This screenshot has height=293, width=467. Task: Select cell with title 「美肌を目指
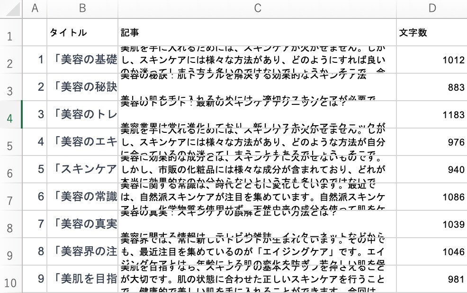coord(82,279)
